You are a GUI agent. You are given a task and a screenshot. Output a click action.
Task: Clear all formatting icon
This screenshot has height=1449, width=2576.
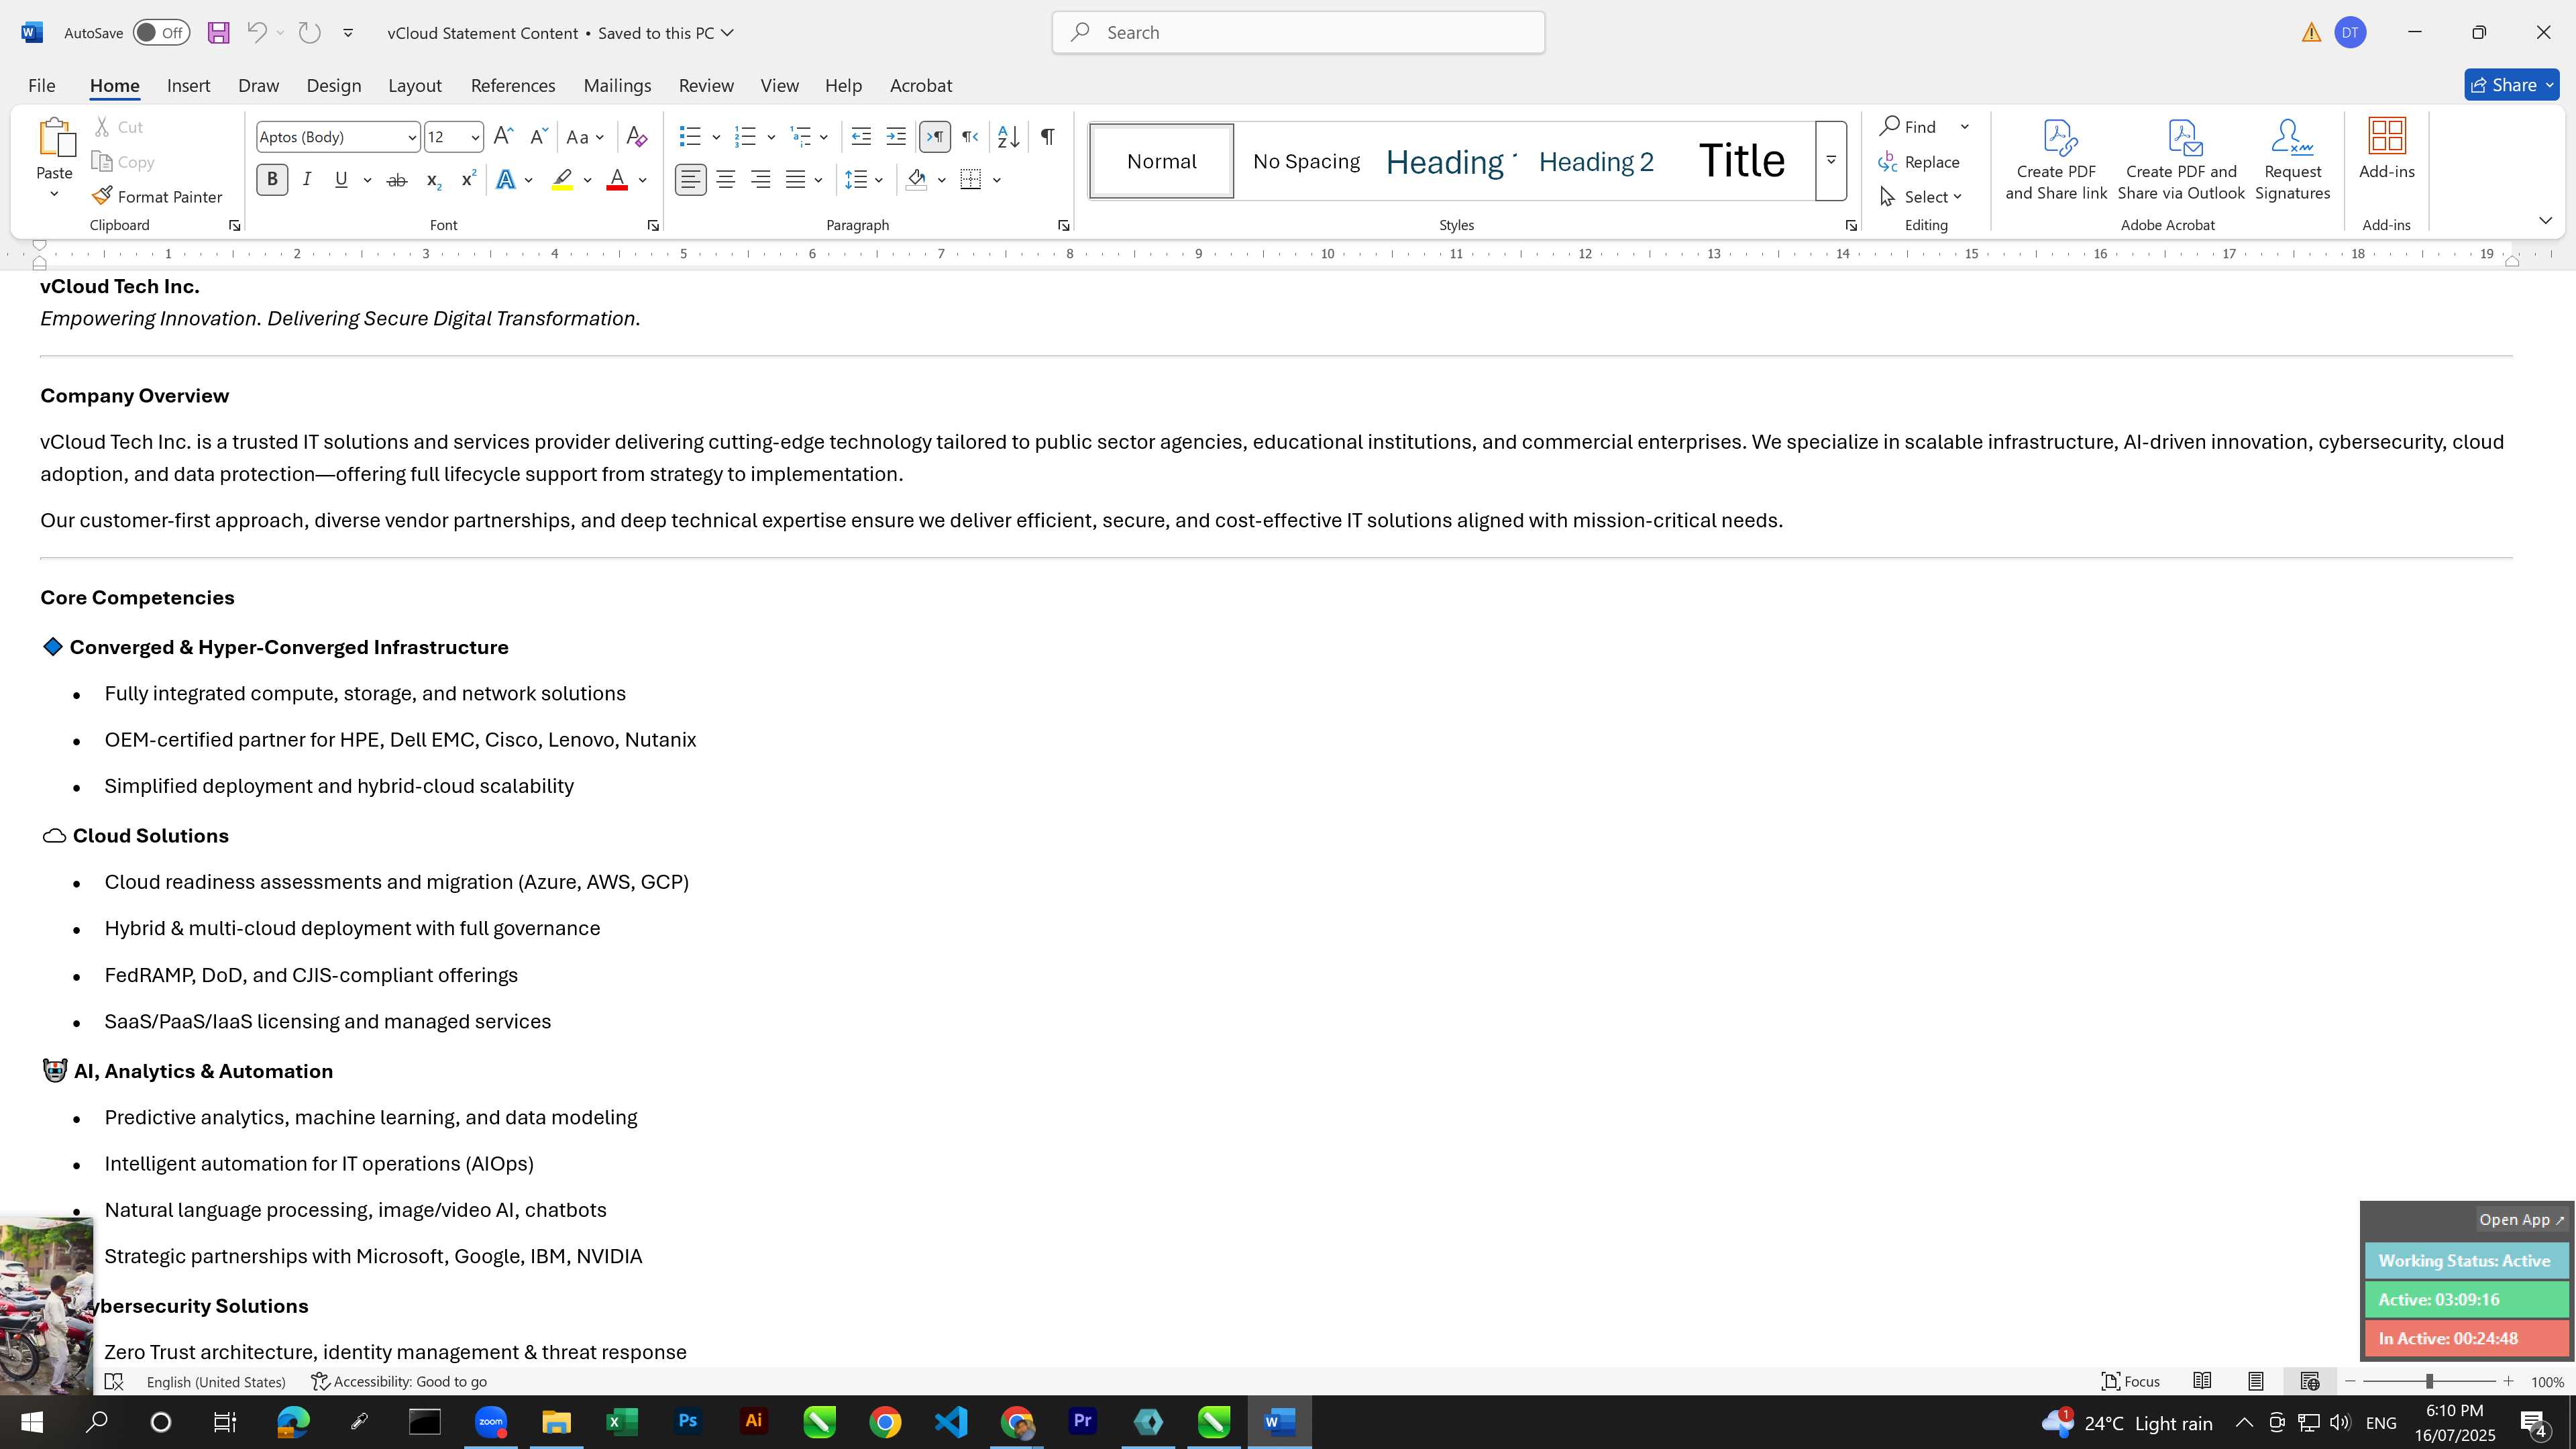(x=636, y=137)
